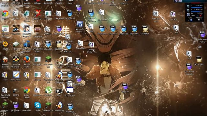Launch the Google Chrome shortcut

(x=27, y=90)
